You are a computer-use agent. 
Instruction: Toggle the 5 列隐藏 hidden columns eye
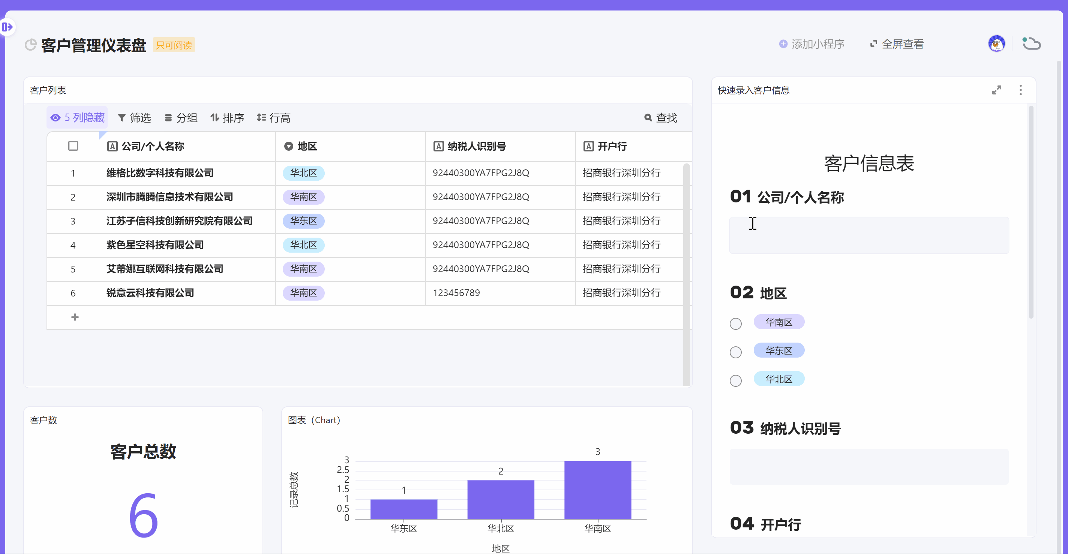coord(55,118)
